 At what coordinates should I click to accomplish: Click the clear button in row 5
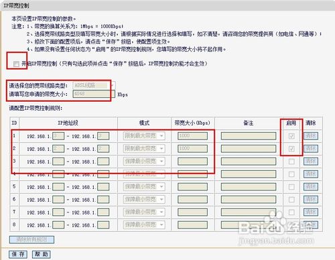(x=311, y=187)
